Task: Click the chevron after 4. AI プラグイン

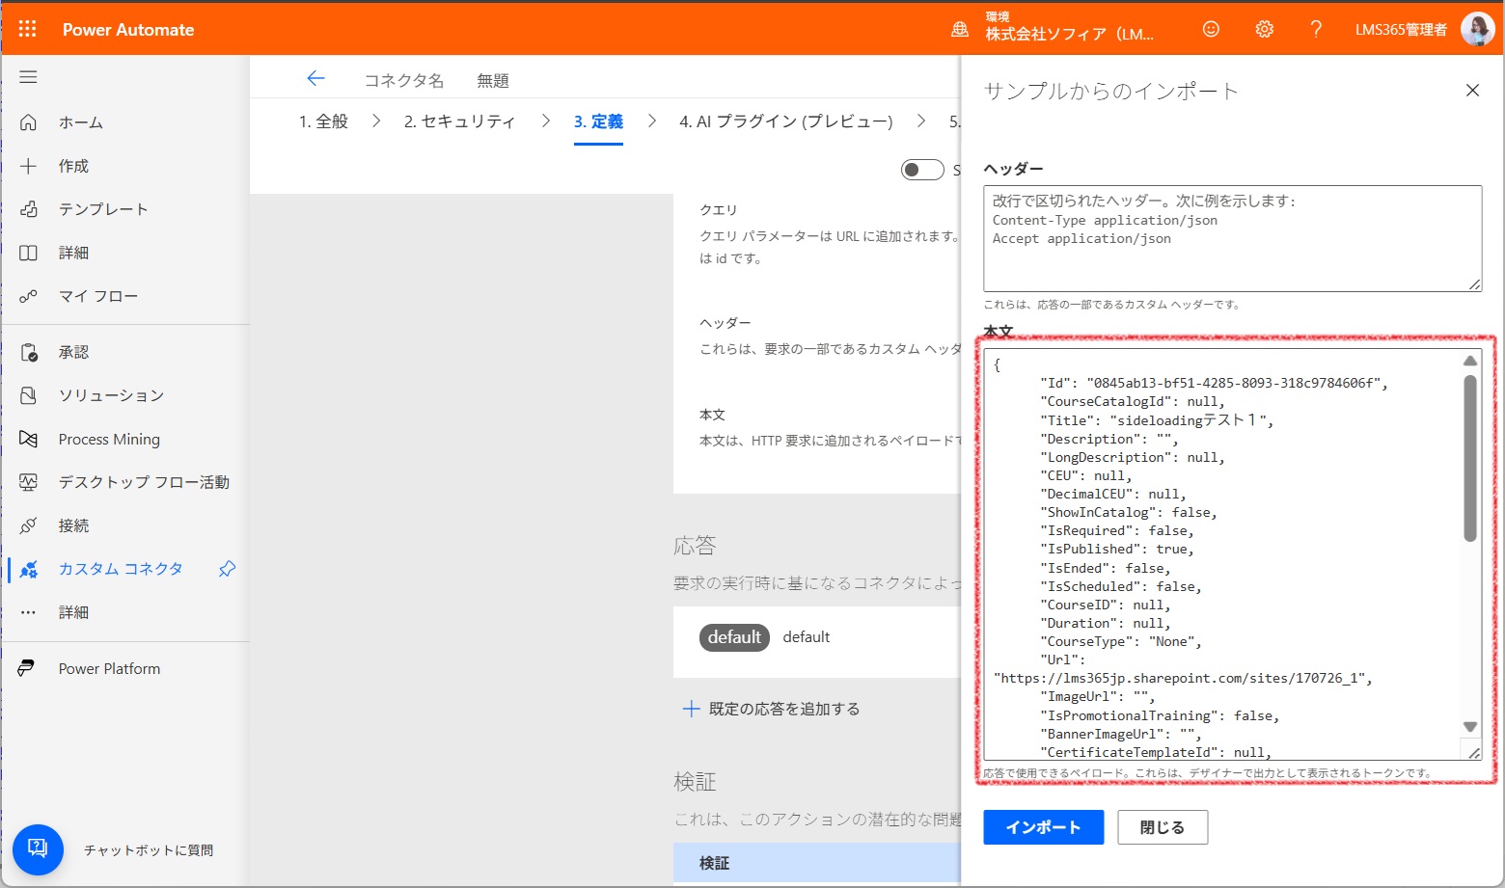Action: pos(921,121)
